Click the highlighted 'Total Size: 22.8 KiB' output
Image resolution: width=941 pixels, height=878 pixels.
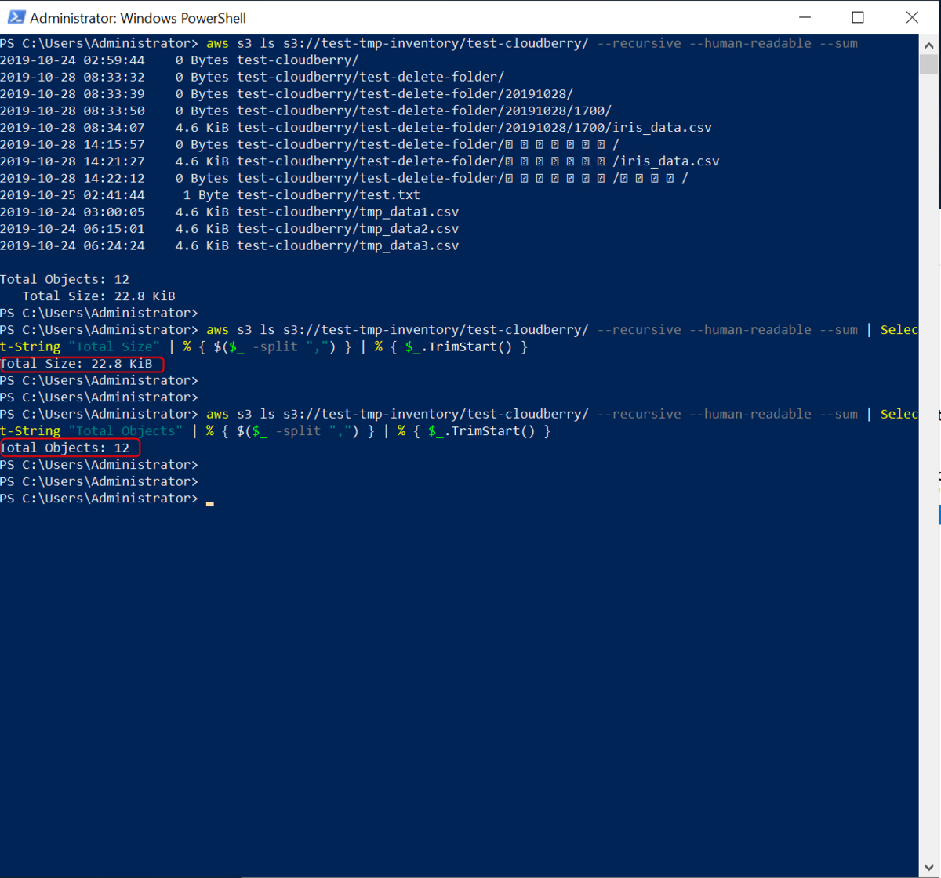tap(82, 364)
